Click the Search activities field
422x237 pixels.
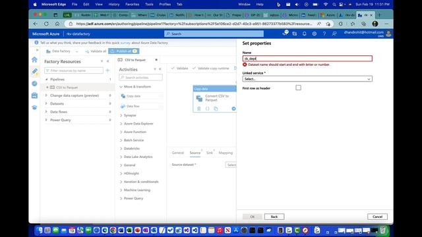(140, 78)
